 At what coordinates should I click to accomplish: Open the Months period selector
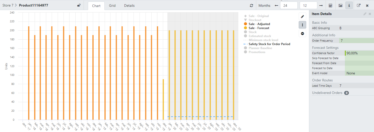pos(264,6)
